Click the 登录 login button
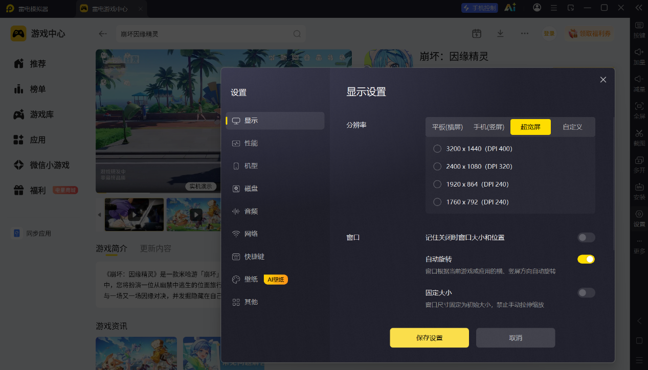This screenshot has width=648, height=370. pyautogui.click(x=549, y=33)
